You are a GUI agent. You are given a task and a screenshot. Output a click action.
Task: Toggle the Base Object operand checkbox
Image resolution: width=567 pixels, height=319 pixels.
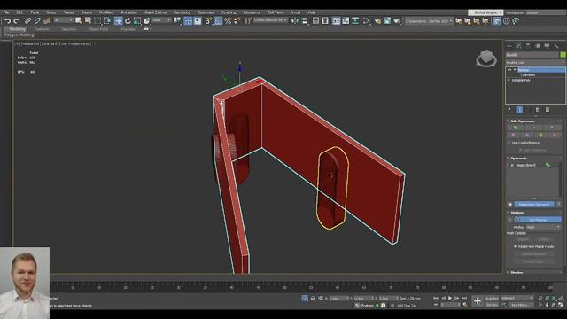[512, 166]
